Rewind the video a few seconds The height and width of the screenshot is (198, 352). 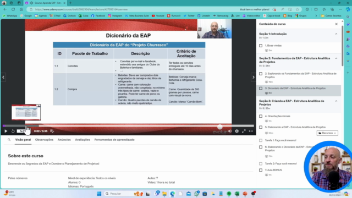click(x=13, y=131)
